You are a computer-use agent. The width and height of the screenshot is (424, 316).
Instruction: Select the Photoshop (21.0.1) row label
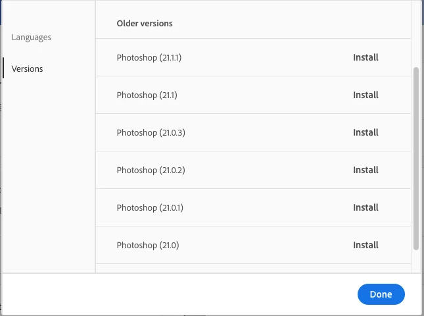point(150,207)
